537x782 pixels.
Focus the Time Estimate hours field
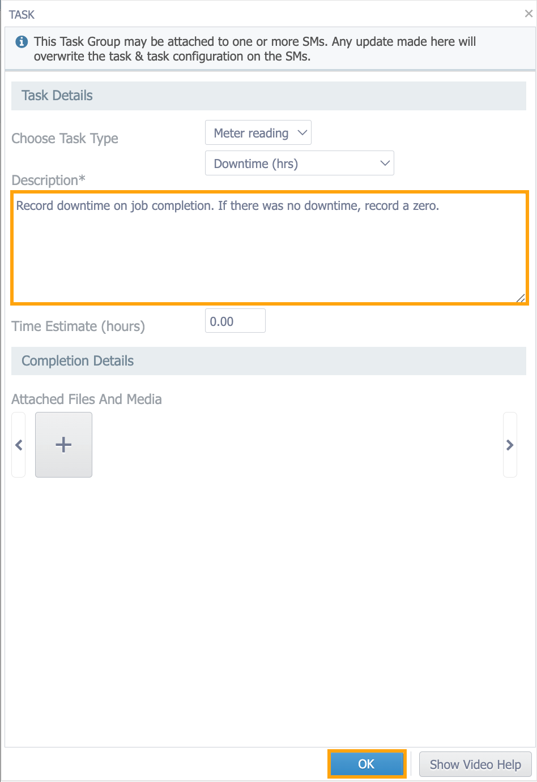tap(235, 321)
